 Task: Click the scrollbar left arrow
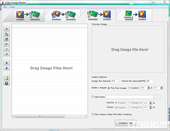point(13,116)
